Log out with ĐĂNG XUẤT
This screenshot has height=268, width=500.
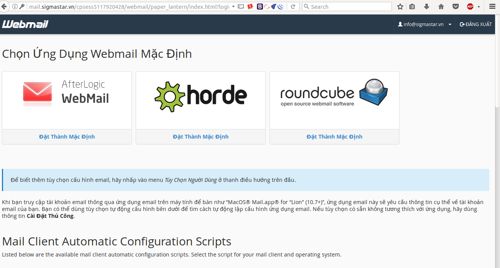[x=476, y=24]
